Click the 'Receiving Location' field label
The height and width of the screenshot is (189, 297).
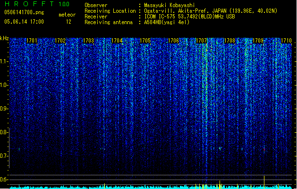(x=110, y=11)
